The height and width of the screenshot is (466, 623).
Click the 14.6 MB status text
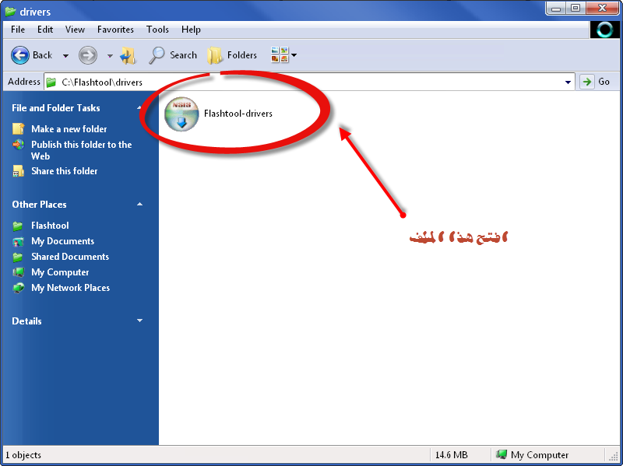coord(452,454)
